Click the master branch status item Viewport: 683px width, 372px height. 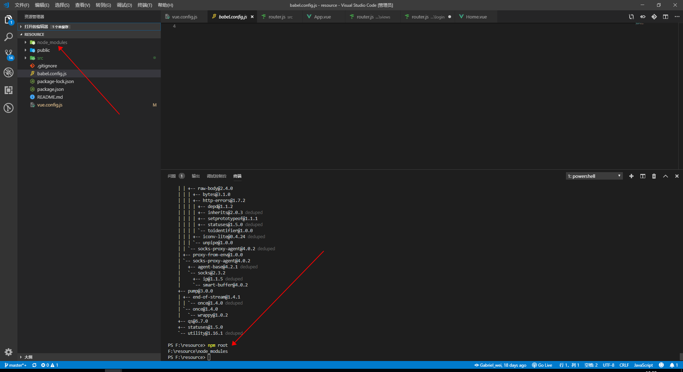click(15, 365)
